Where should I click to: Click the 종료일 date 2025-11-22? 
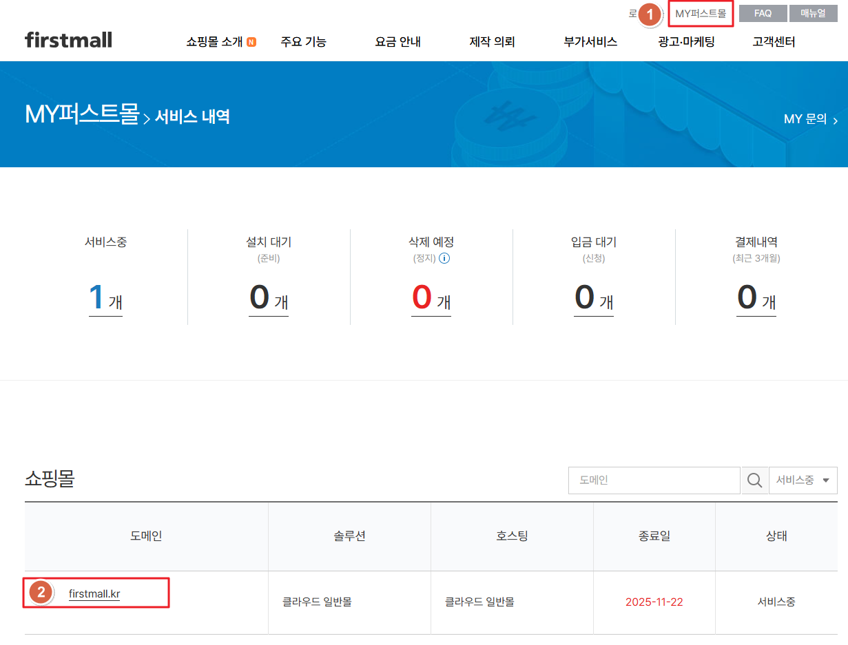click(654, 602)
